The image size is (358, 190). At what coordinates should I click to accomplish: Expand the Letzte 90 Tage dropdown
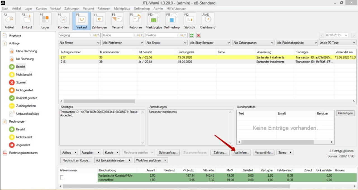337,43
